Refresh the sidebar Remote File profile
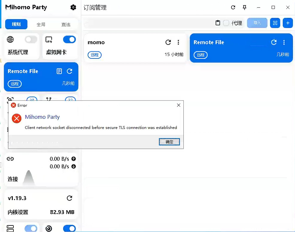This screenshot has height=232, width=295. [x=70, y=71]
